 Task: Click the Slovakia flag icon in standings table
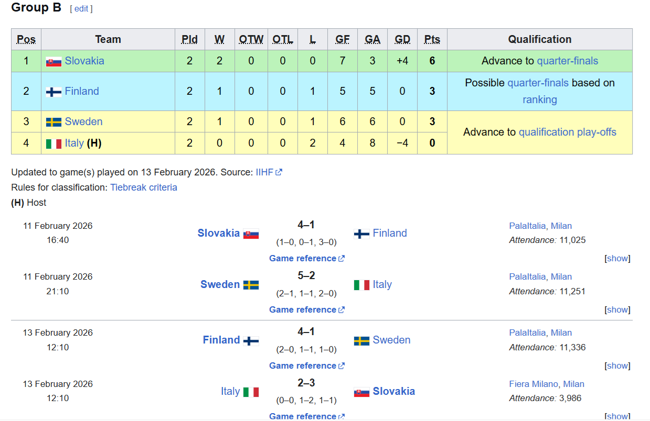[x=54, y=61]
